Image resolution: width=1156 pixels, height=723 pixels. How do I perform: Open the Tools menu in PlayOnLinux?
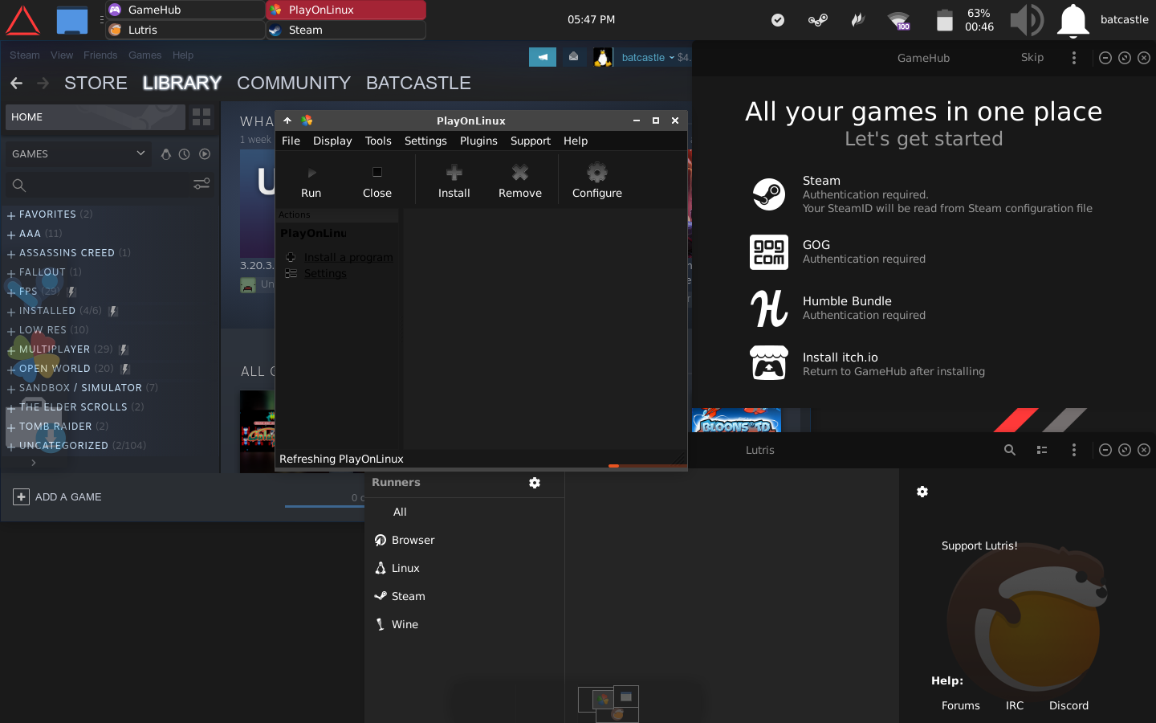(378, 141)
